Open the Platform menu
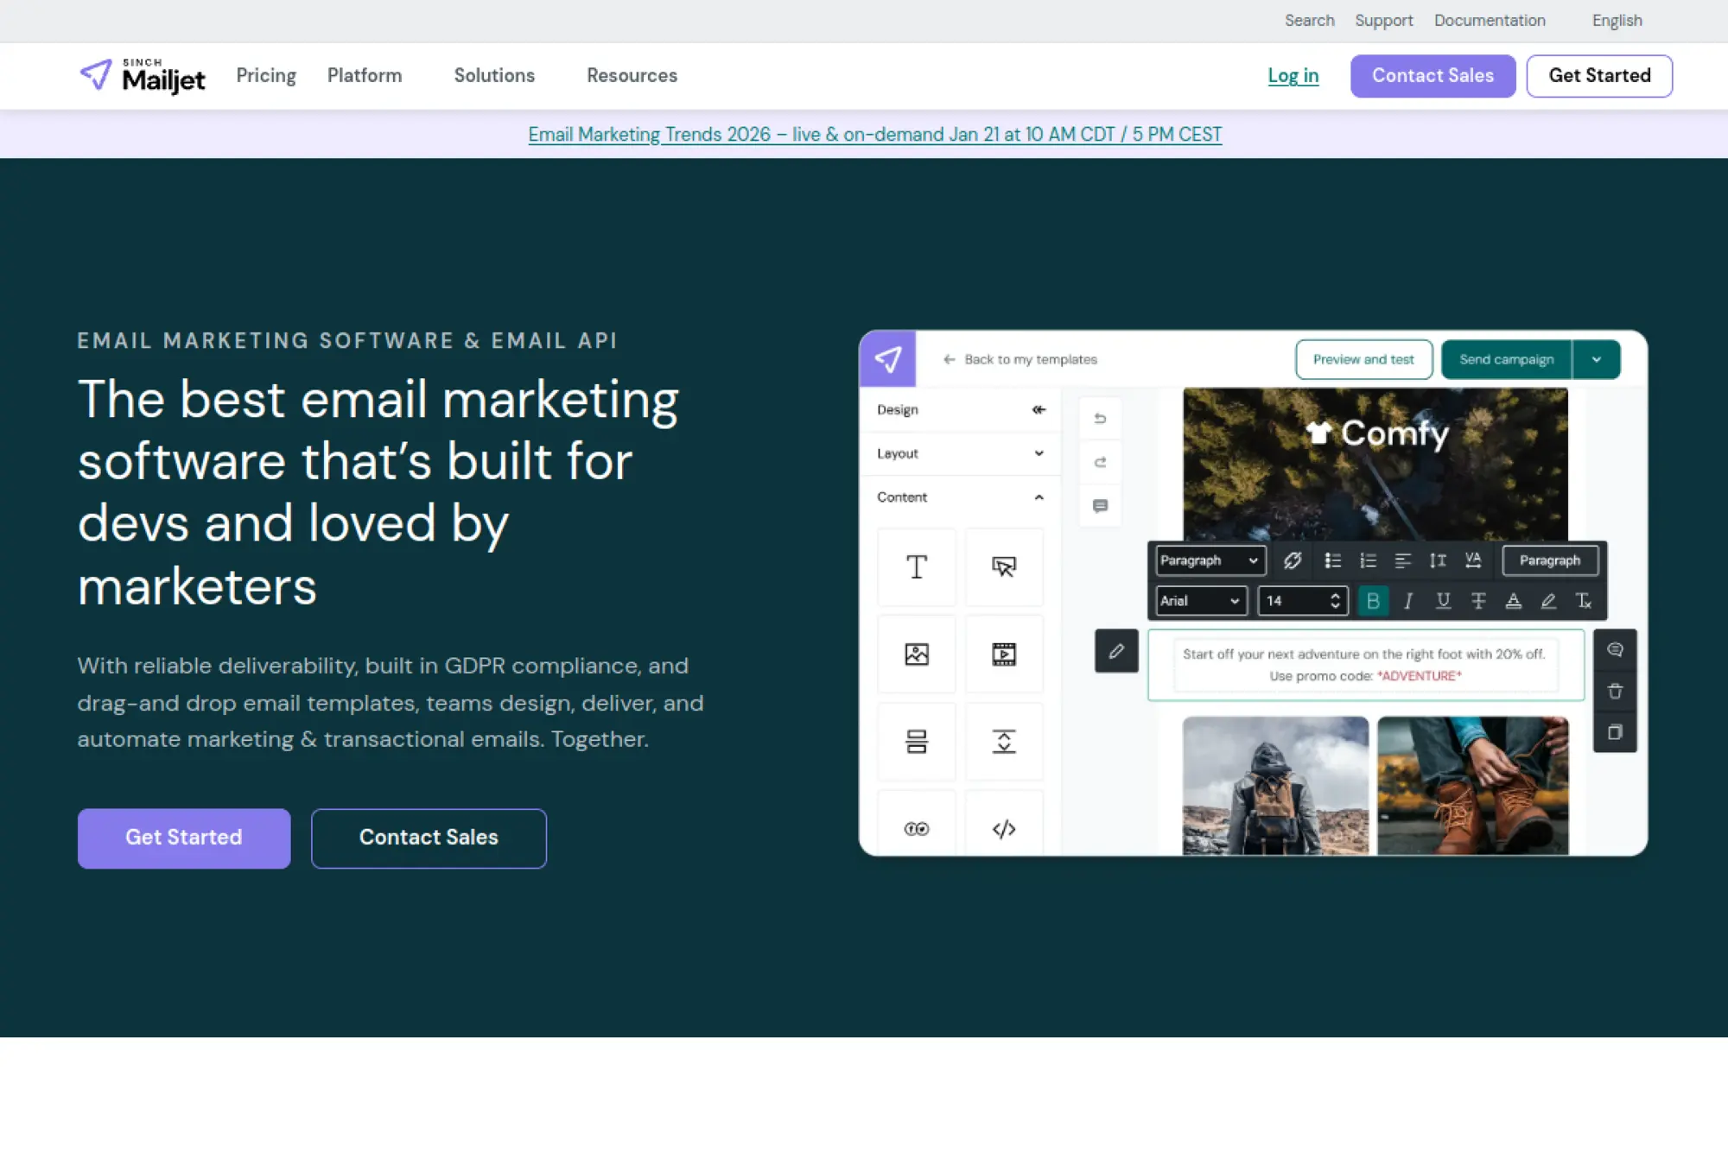The height and width of the screenshot is (1151, 1728). point(364,76)
